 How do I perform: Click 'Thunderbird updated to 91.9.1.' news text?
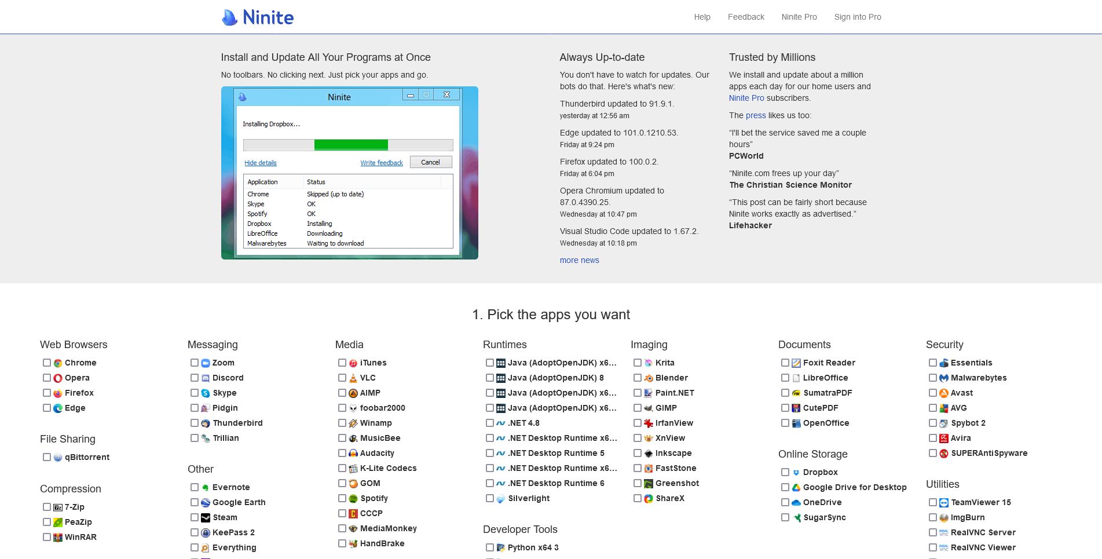click(x=617, y=104)
